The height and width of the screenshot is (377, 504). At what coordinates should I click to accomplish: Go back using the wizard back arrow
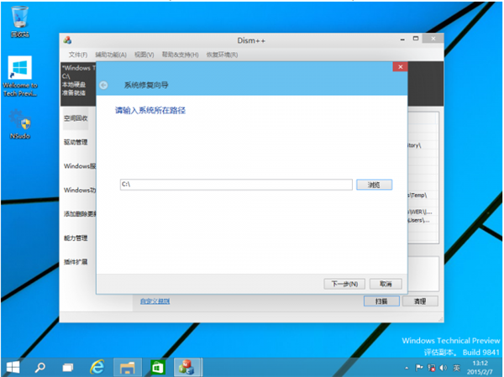point(103,85)
